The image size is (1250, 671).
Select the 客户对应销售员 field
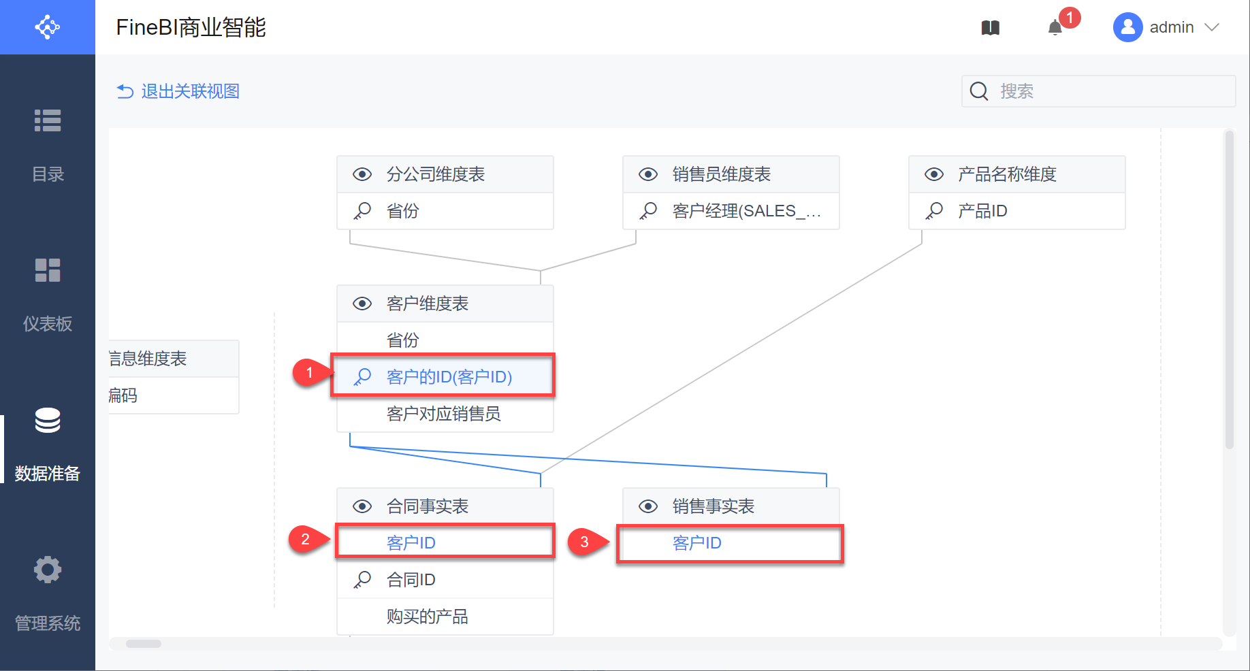pyautogui.click(x=443, y=414)
